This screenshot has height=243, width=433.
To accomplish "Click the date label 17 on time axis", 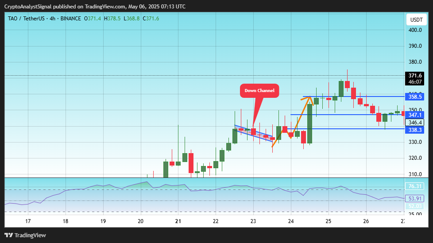I will 28,221.
